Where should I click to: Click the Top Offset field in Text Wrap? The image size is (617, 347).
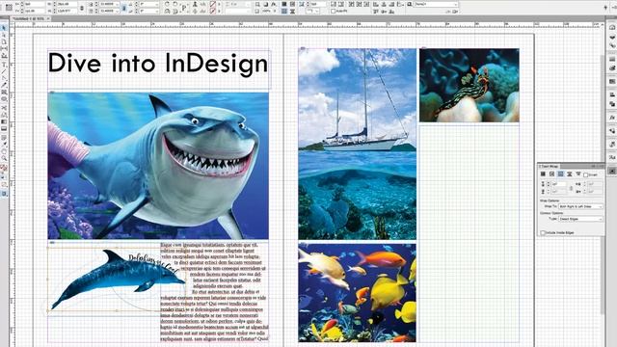(558, 184)
